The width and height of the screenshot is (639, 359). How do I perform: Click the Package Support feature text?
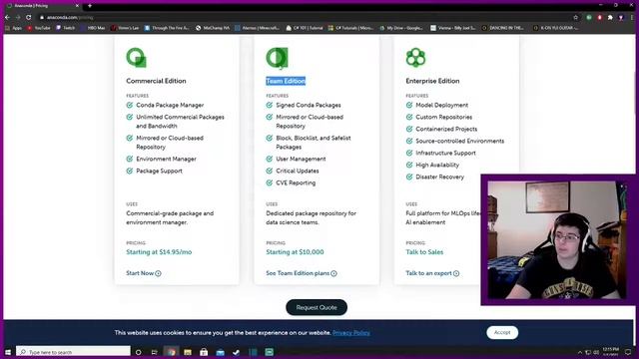160,171
